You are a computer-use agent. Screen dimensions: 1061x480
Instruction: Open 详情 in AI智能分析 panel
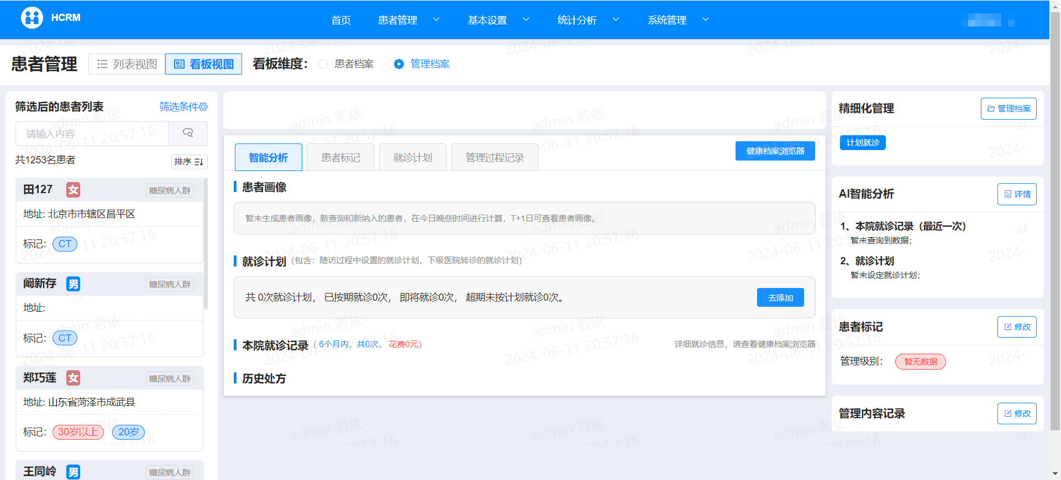(x=1017, y=194)
